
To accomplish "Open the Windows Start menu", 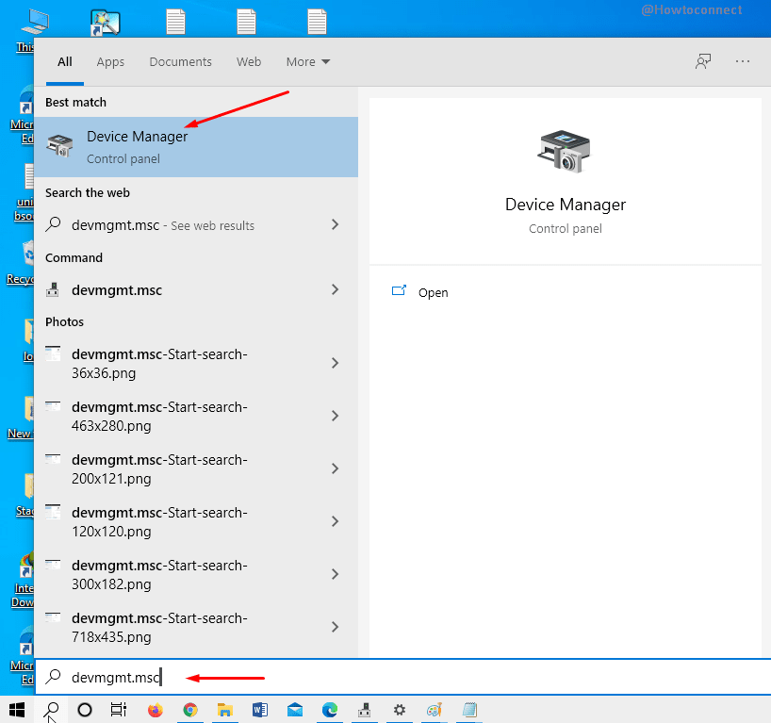I will [17, 710].
